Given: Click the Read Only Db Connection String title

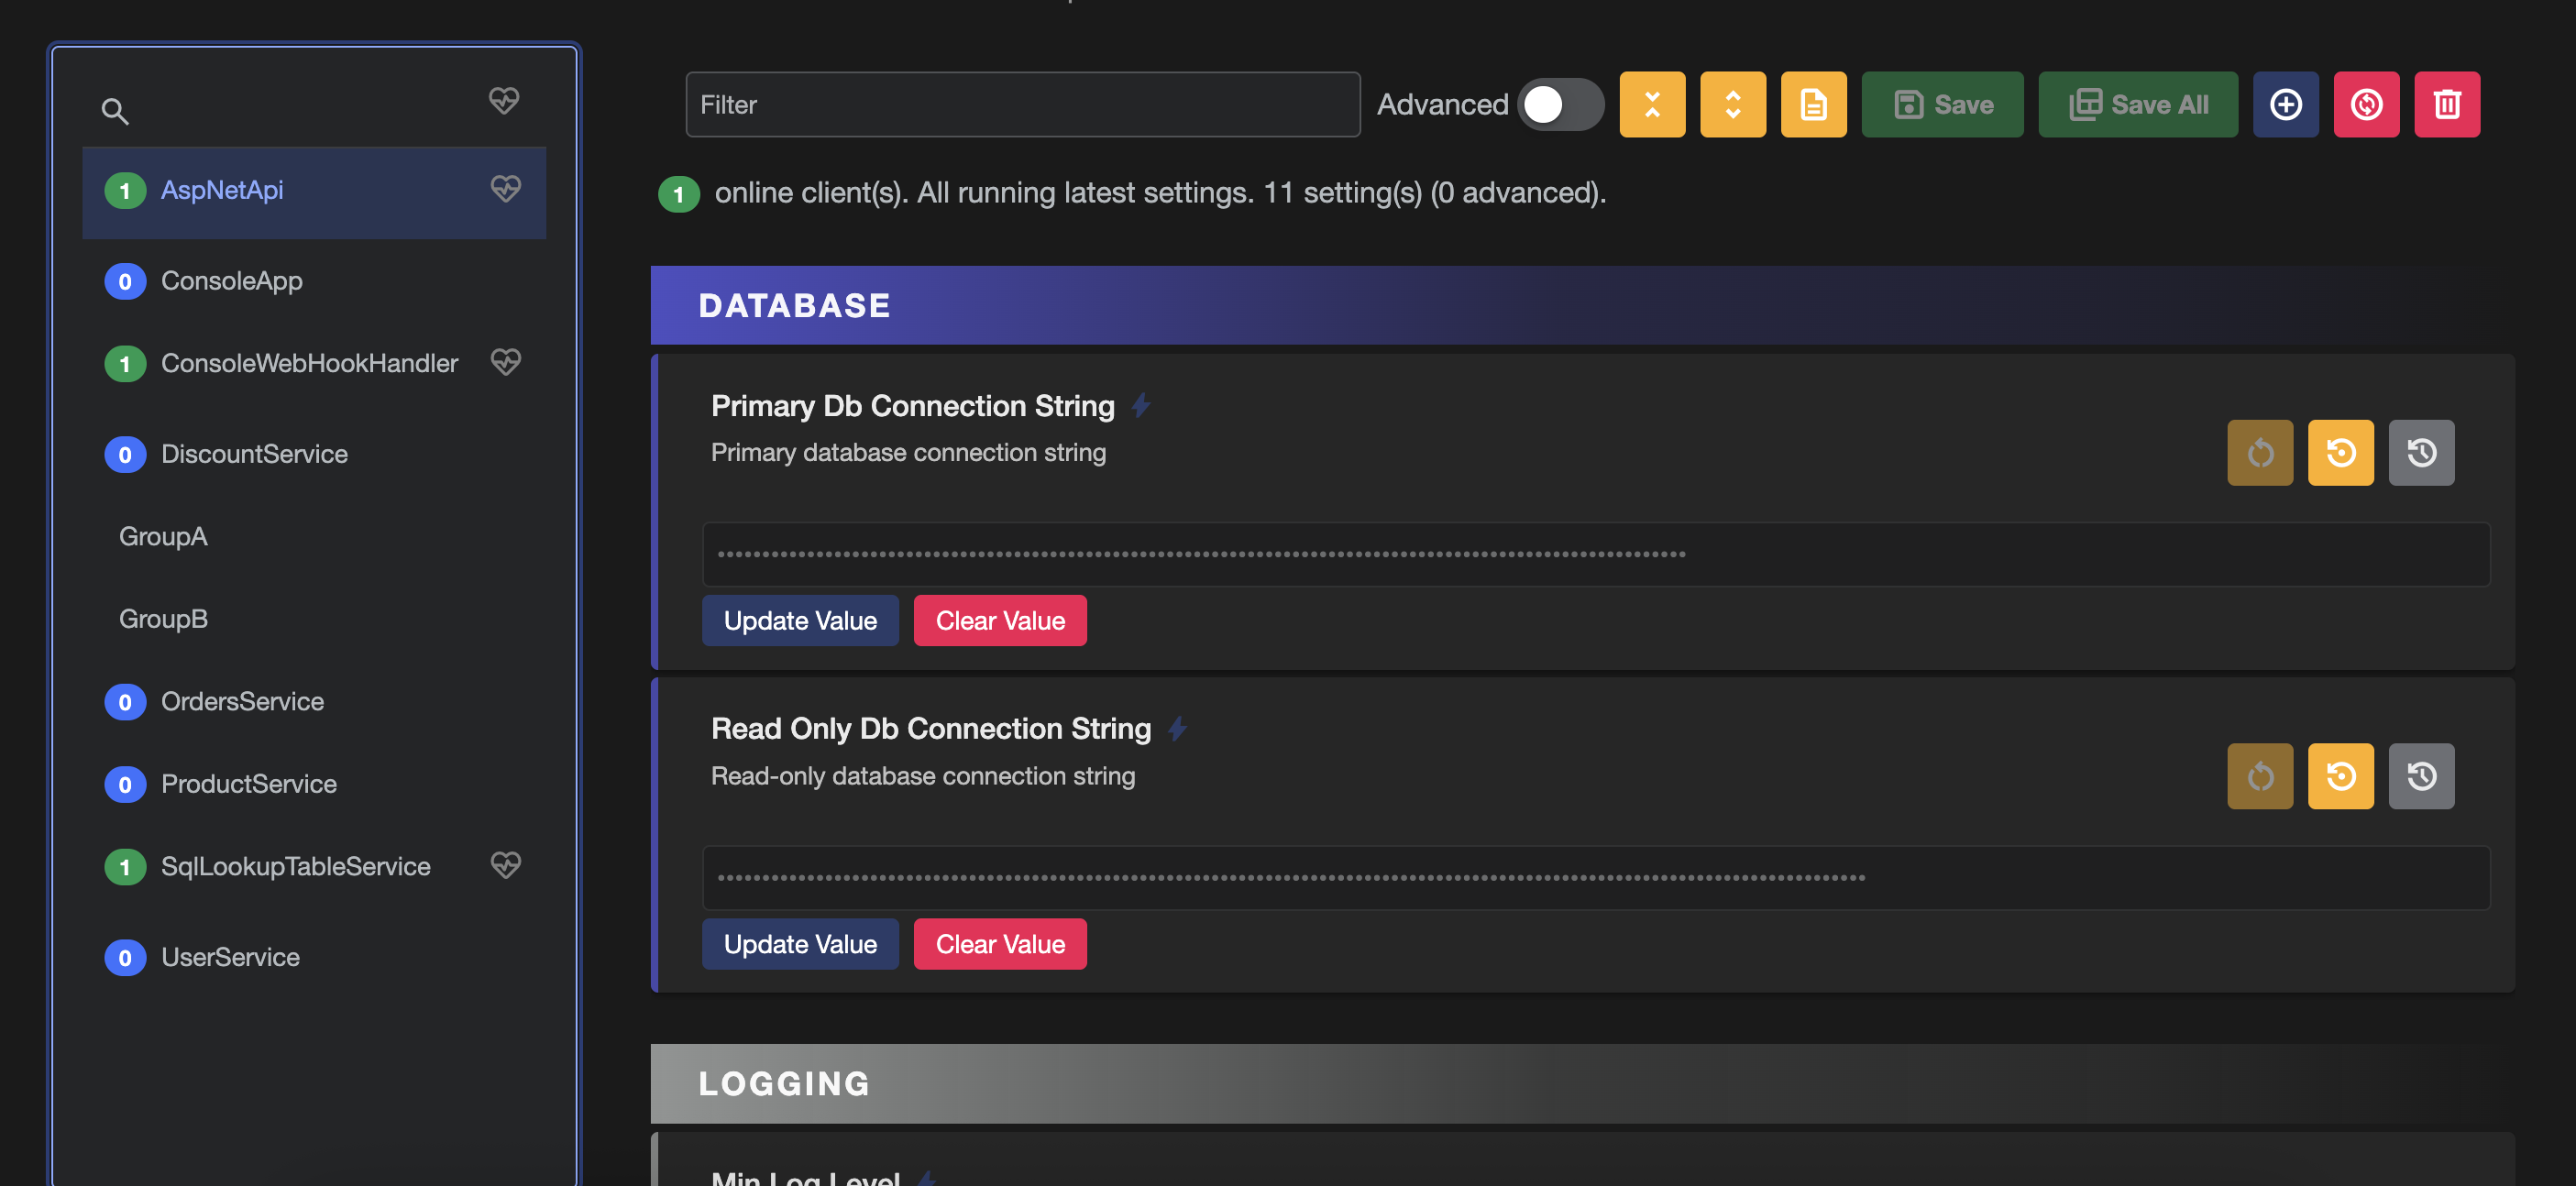Looking at the screenshot, I should (931, 729).
